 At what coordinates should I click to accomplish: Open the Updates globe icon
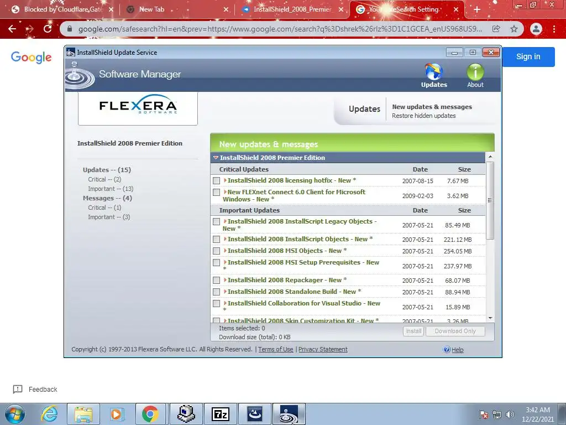click(x=434, y=71)
